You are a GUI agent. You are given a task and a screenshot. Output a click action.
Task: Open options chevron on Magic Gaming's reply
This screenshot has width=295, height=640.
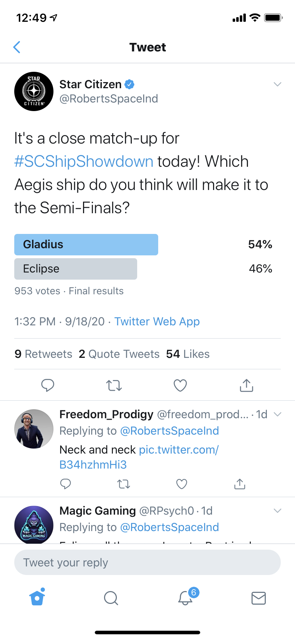[278, 511]
